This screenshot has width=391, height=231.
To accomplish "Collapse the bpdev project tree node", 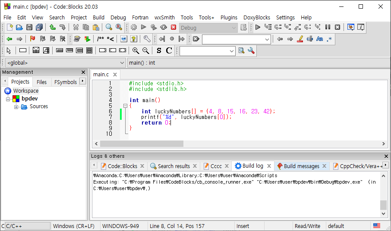I will [8, 99].
